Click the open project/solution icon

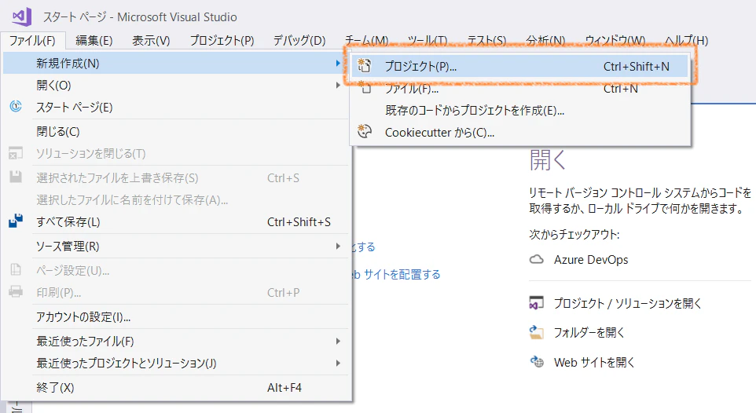(536, 302)
